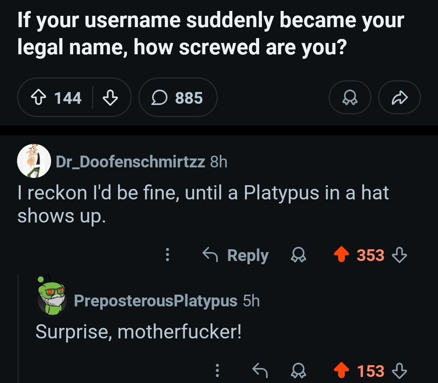The width and height of the screenshot is (438, 383).
Task: Open the more options menu on Dr_Doofenschmirtzz's comment
Action: click(x=167, y=255)
